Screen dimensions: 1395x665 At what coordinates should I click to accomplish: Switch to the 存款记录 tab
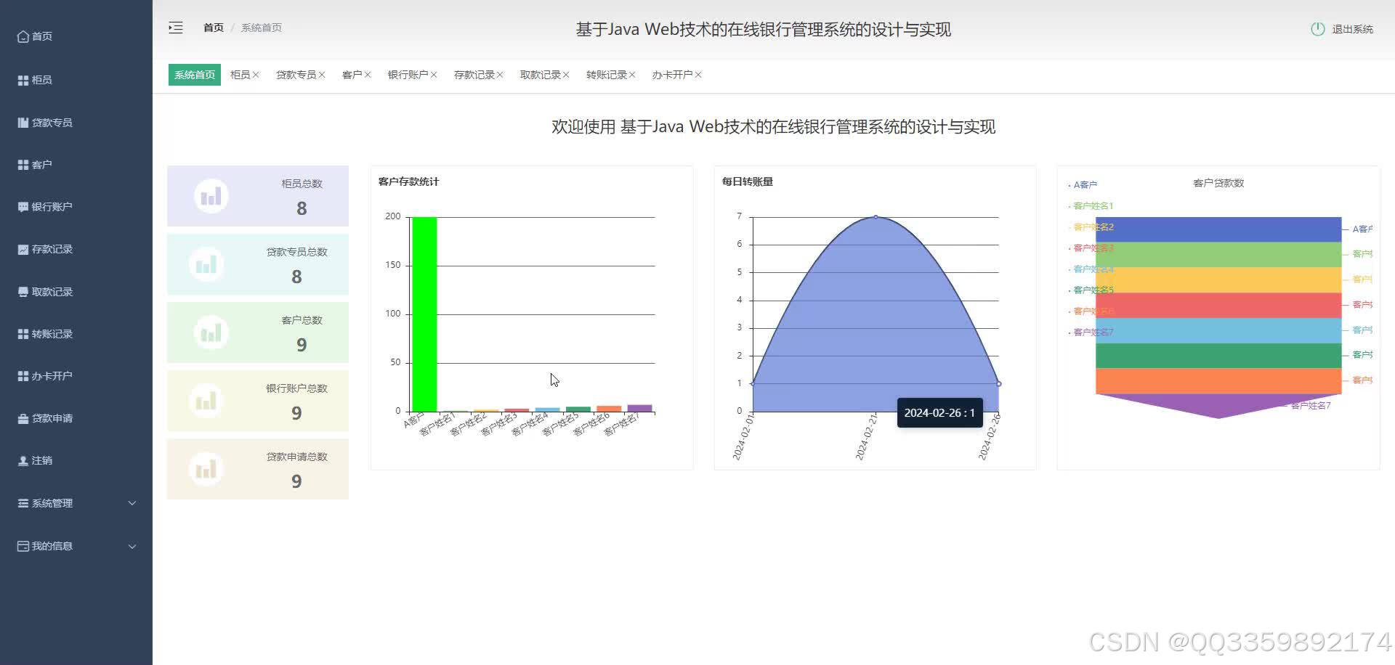point(474,75)
